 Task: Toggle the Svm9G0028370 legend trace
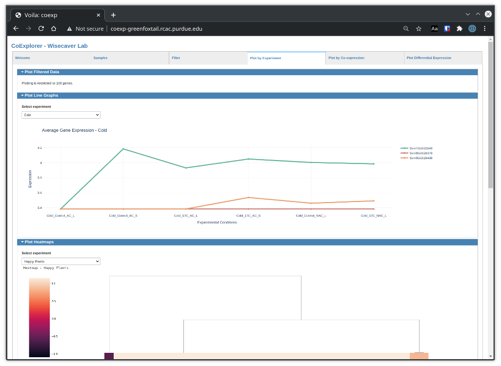(420, 153)
